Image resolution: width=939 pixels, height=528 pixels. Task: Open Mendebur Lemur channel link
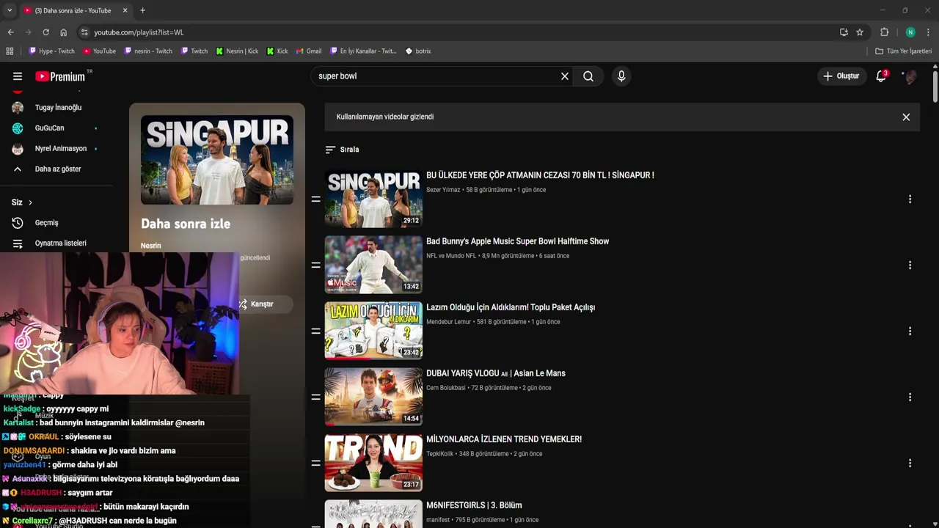[x=448, y=322]
